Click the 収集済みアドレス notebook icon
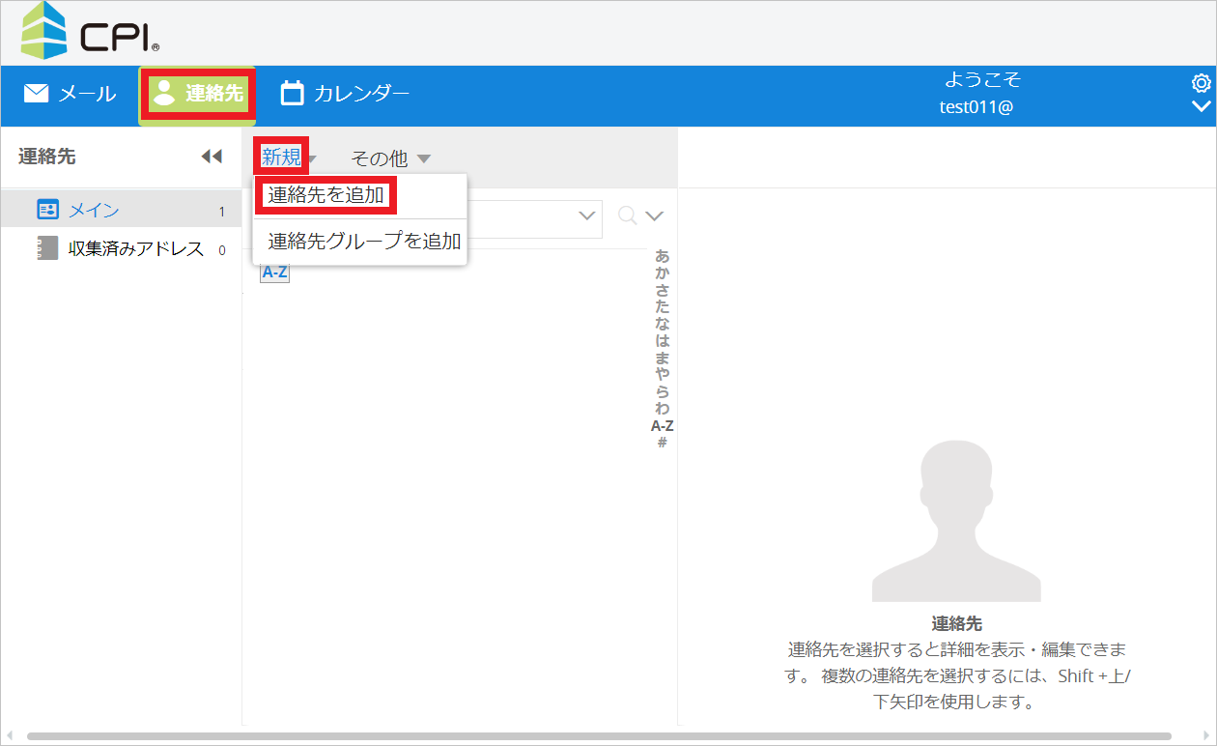 coord(47,249)
